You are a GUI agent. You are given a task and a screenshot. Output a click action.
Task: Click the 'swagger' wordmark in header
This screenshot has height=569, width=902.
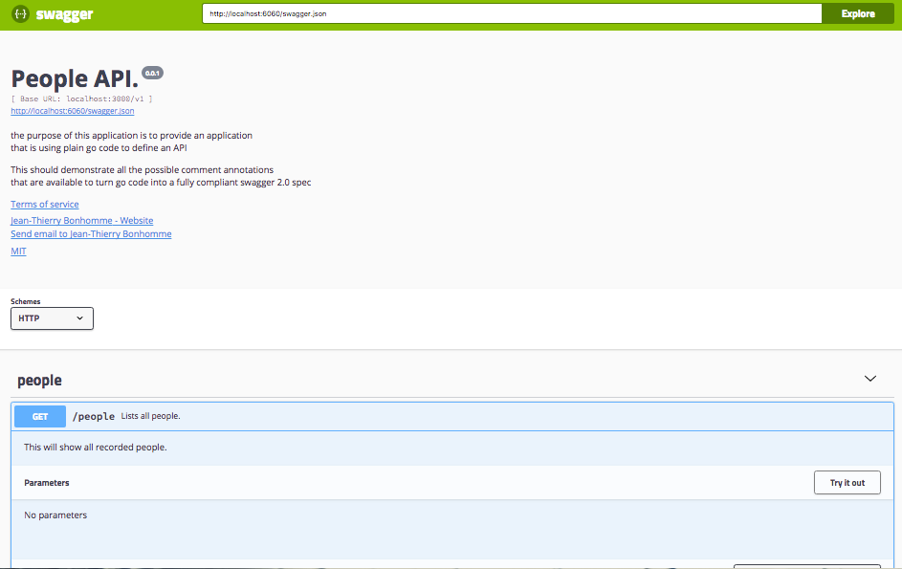64,14
